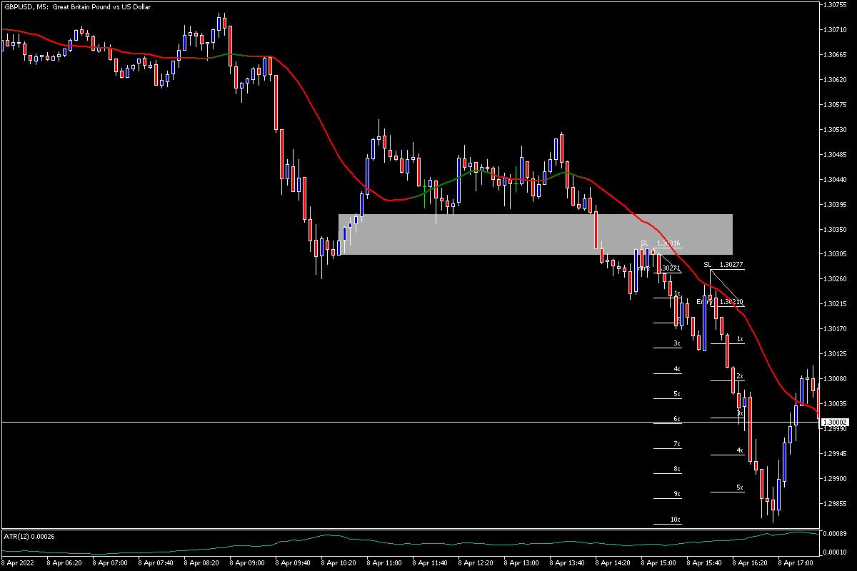
Task: Click price axis value 1.30665
Action: pyautogui.click(x=834, y=54)
